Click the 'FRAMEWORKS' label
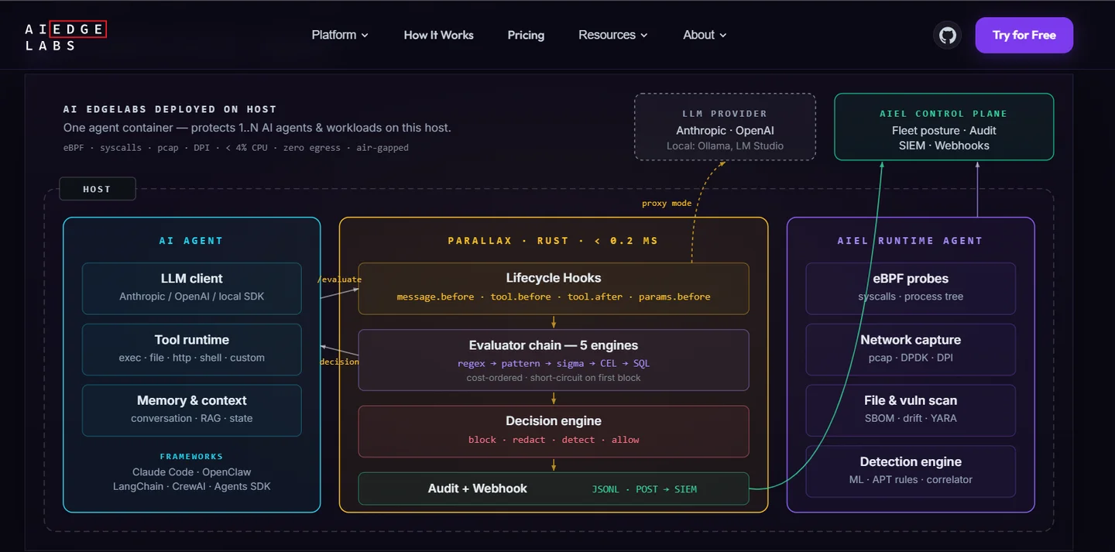 (191, 457)
